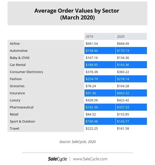Select the Airline row label
Screen dimensions: 155x165
pos(15,44)
